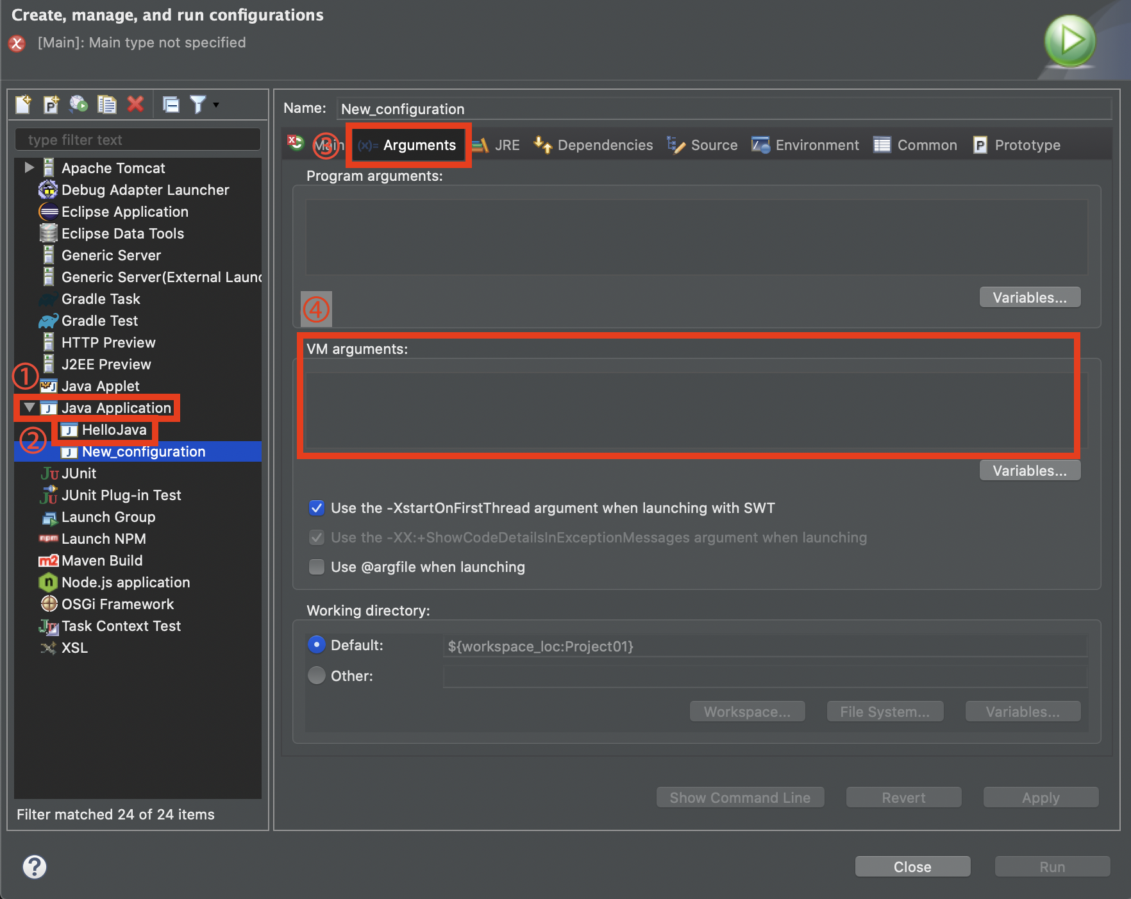Select J2EE Preview entry
Screen dimensions: 1131x899
coord(106,364)
